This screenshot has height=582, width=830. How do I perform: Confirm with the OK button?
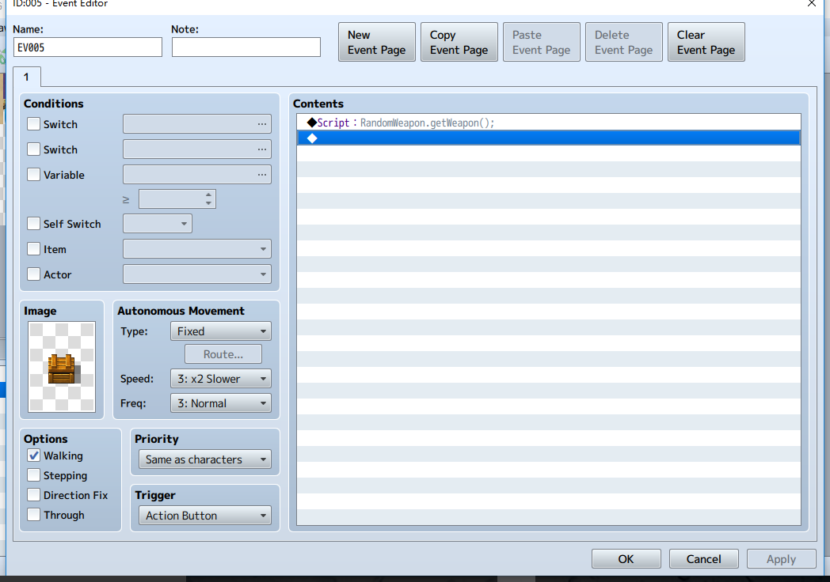pos(626,559)
